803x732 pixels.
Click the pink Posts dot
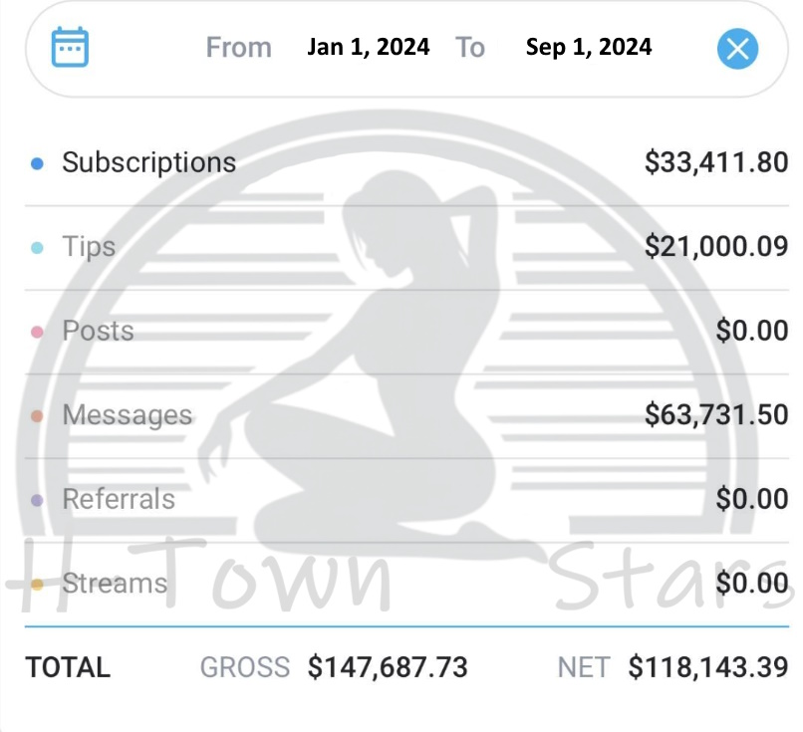(37, 332)
